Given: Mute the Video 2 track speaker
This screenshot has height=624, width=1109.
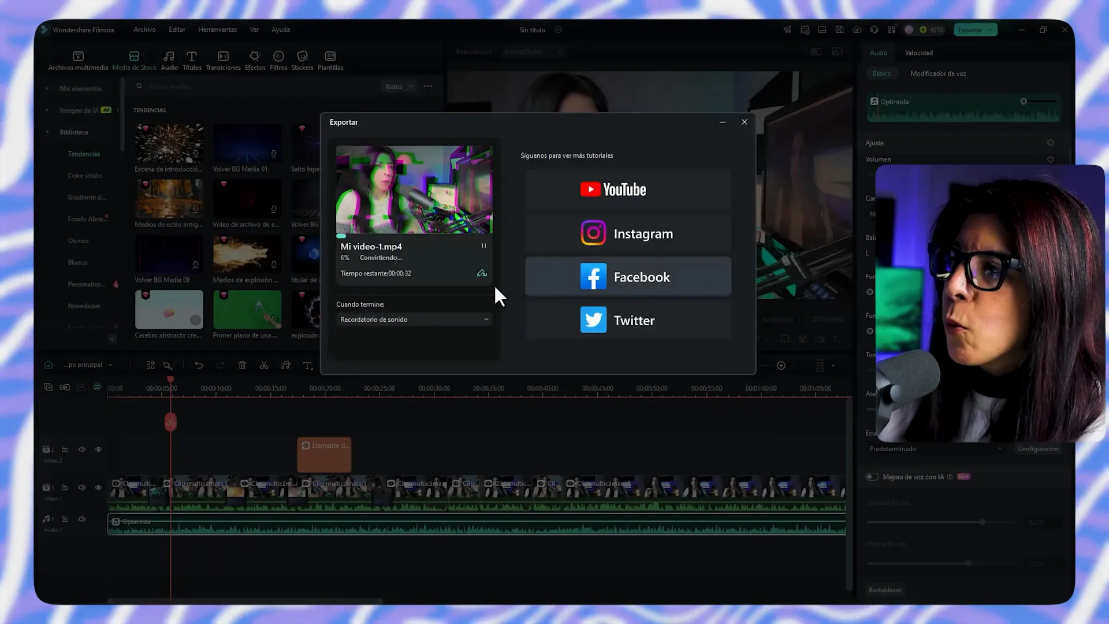Looking at the screenshot, I should tap(82, 450).
